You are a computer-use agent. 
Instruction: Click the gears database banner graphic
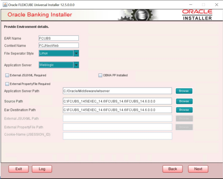[138, 15]
